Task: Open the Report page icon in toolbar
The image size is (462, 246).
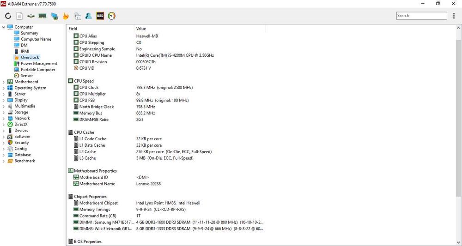Action: click(19, 16)
